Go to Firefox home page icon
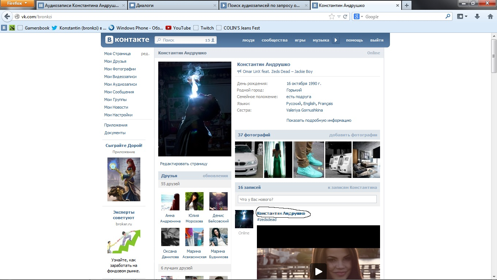The image size is (497, 280). pyautogui.click(x=490, y=17)
